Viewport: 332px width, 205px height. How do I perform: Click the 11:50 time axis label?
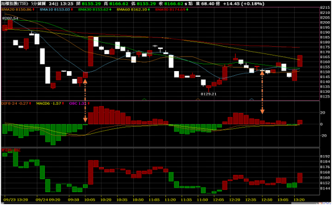coord(202,200)
